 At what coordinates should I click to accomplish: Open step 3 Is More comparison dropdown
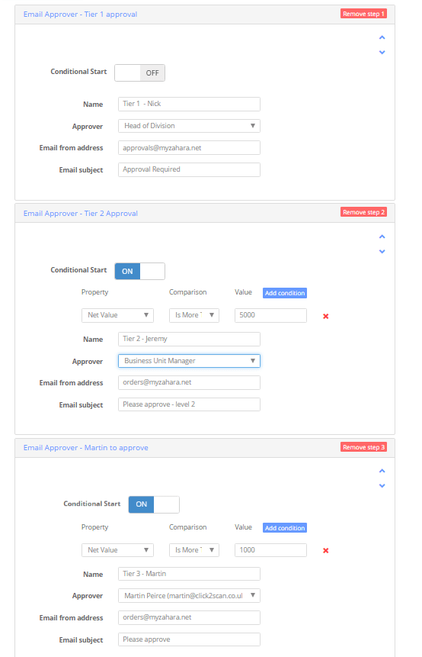[x=194, y=550]
